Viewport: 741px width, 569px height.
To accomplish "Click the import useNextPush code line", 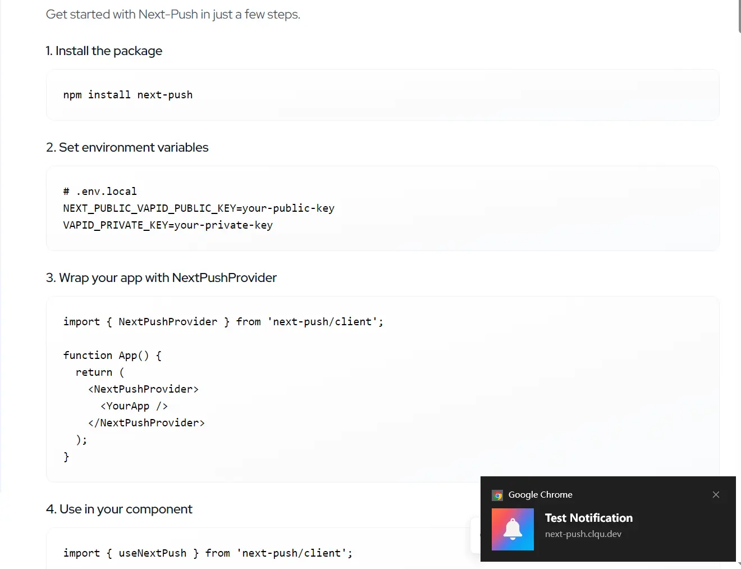I will pos(208,553).
